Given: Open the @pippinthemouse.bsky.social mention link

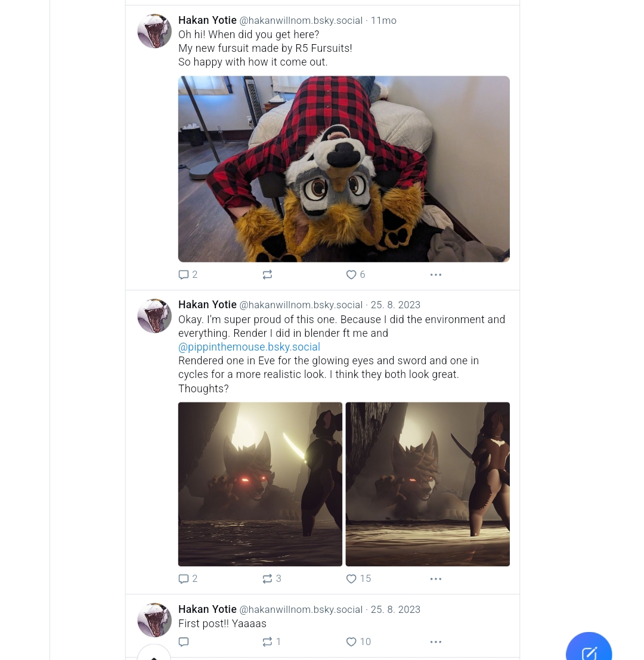Looking at the screenshot, I should (x=249, y=347).
